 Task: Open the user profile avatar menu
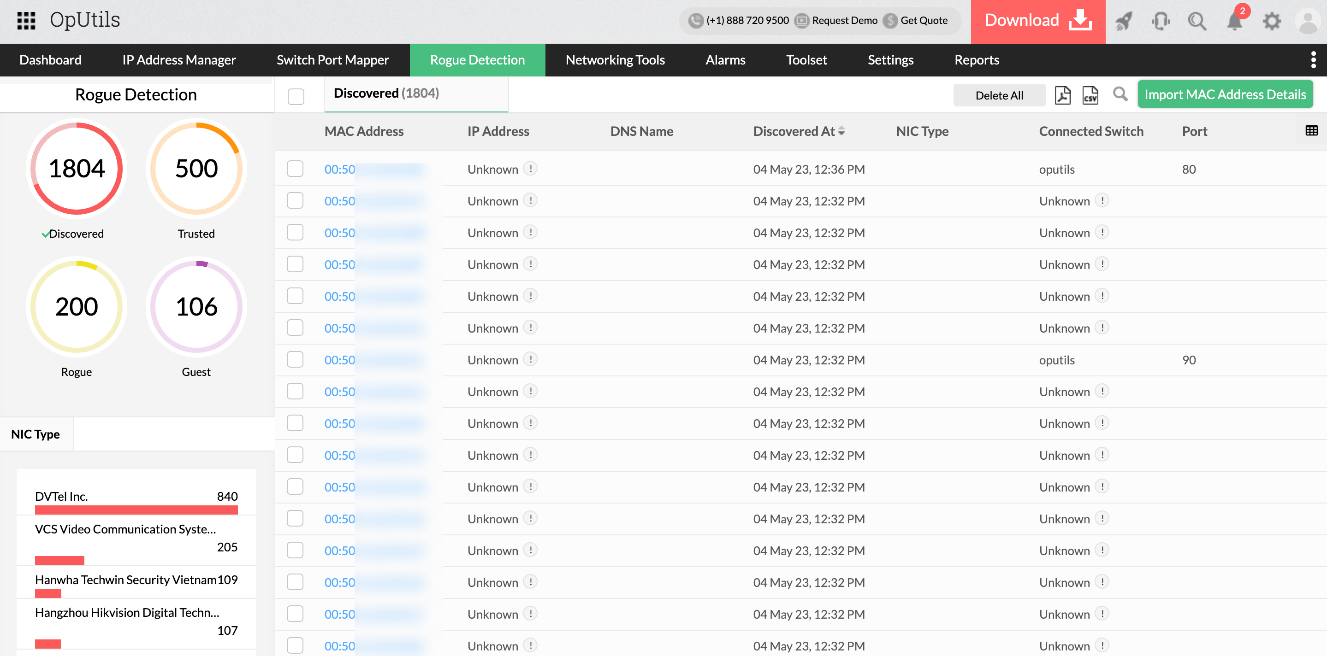[x=1308, y=21]
